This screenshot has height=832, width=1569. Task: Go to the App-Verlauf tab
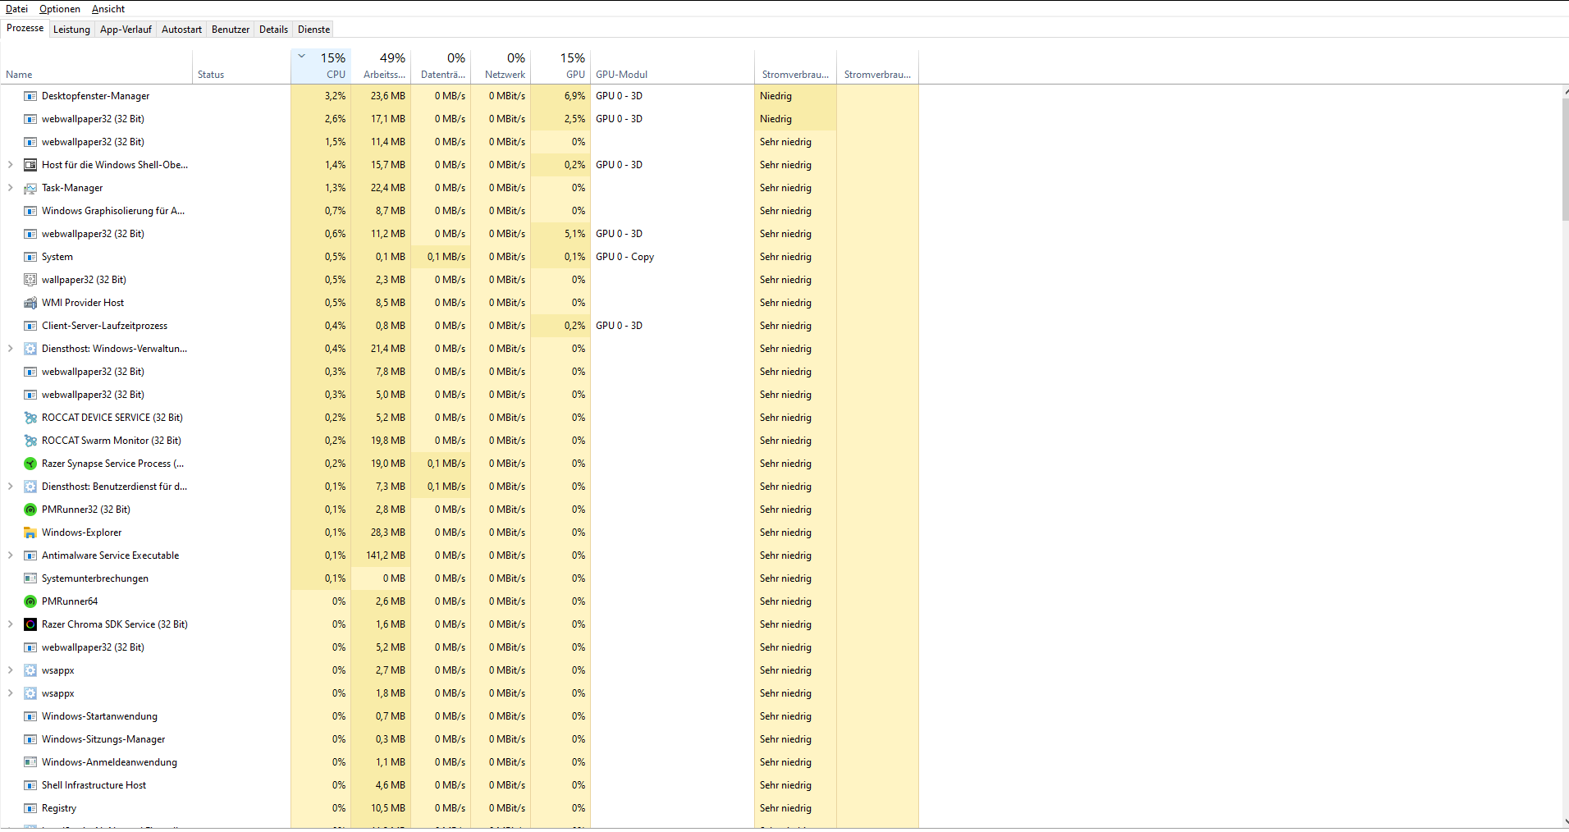pos(126,30)
